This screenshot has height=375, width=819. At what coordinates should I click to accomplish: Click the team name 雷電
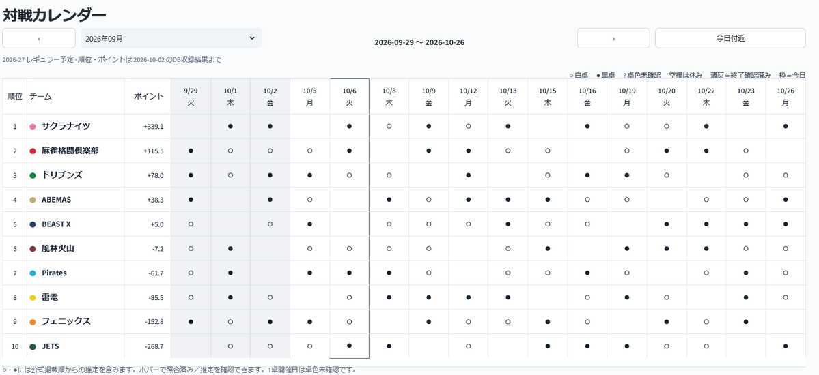(x=50, y=297)
